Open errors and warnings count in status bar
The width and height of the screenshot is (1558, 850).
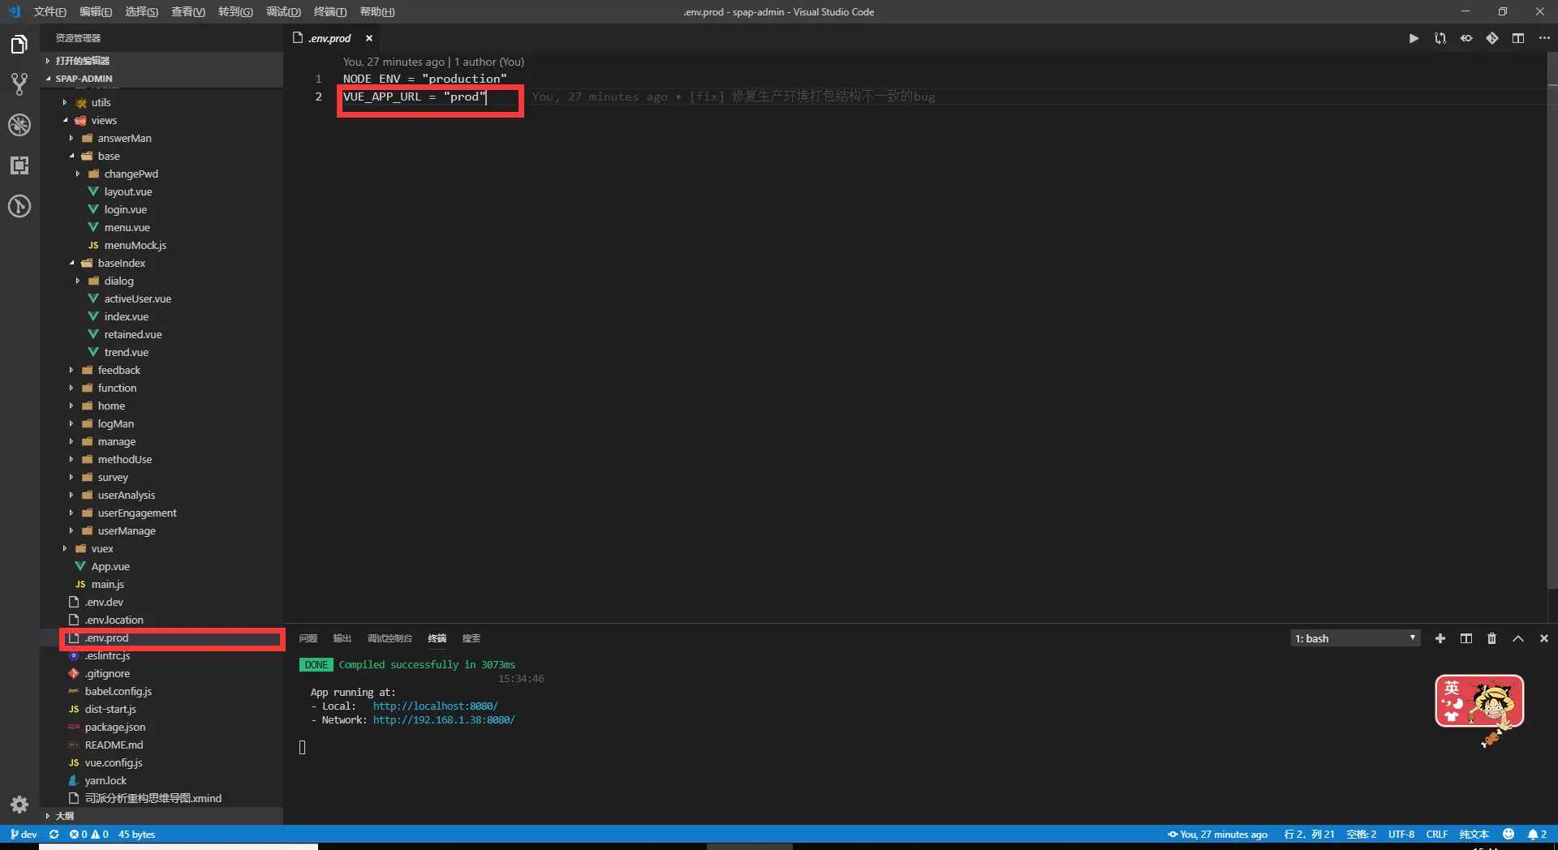pos(89,834)
